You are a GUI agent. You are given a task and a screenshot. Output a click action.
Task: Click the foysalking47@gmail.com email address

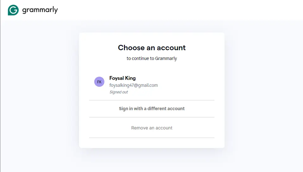(x=133, y=85)
